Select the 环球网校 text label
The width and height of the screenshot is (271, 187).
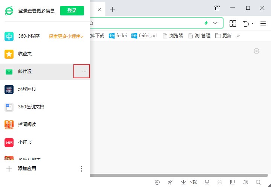pos(27,89)
